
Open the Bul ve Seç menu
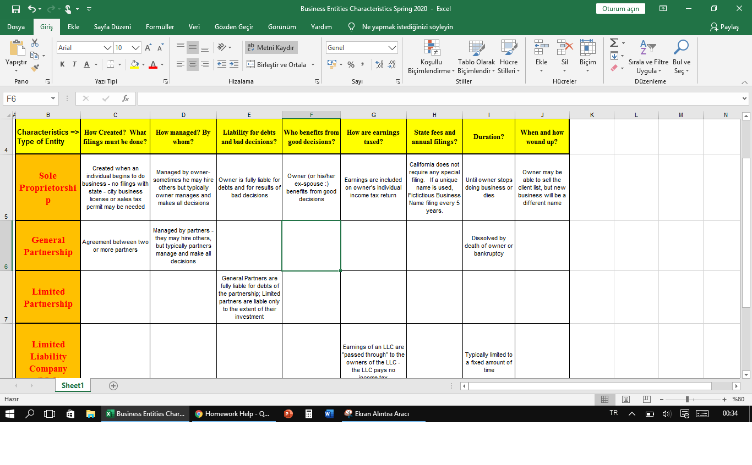point(682,58)
